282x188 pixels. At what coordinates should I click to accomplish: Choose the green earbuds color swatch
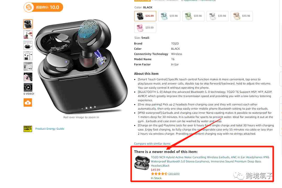193,16
